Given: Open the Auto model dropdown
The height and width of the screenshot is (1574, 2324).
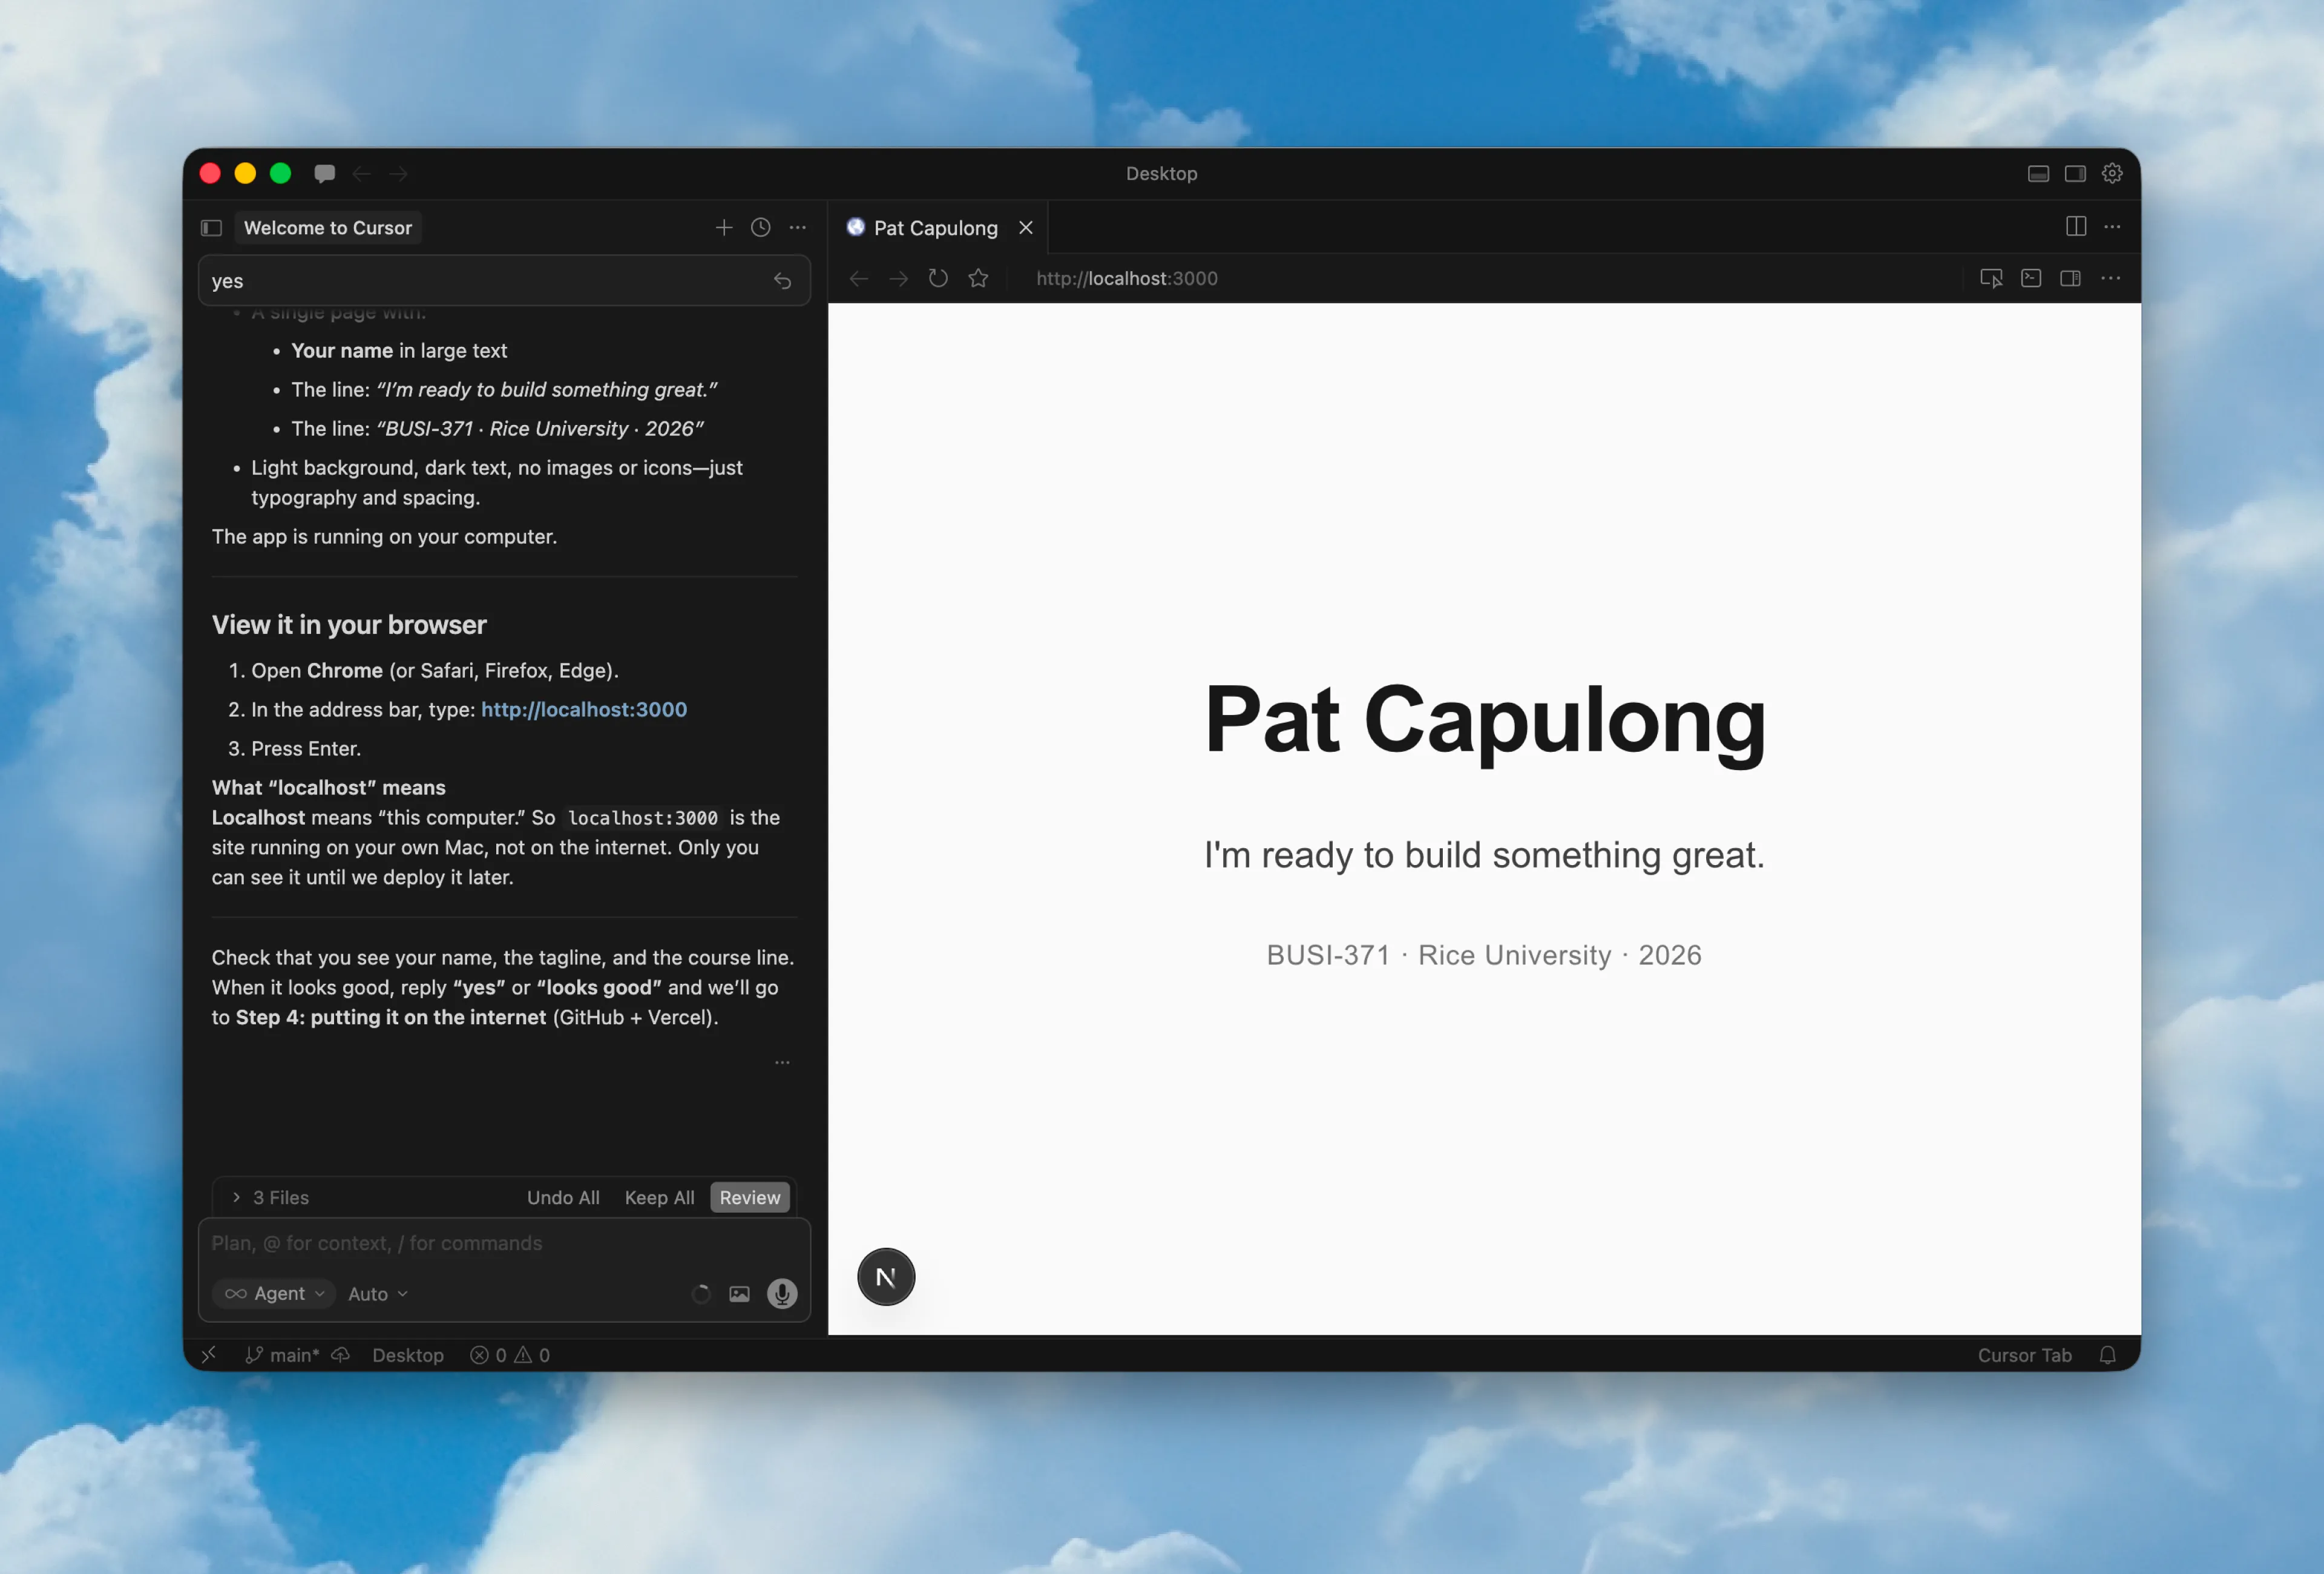Looking at the screenshot, I should coord(378,1294).
